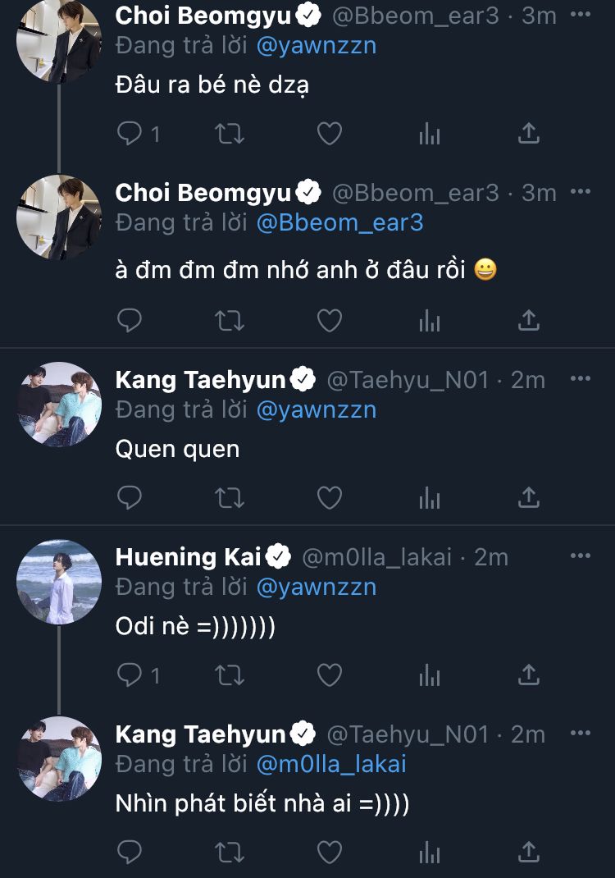Open Choi Beomgyu's avatar on first tweet
The height and width of the screenshot is (878, 615).
[x=59, y=41]
